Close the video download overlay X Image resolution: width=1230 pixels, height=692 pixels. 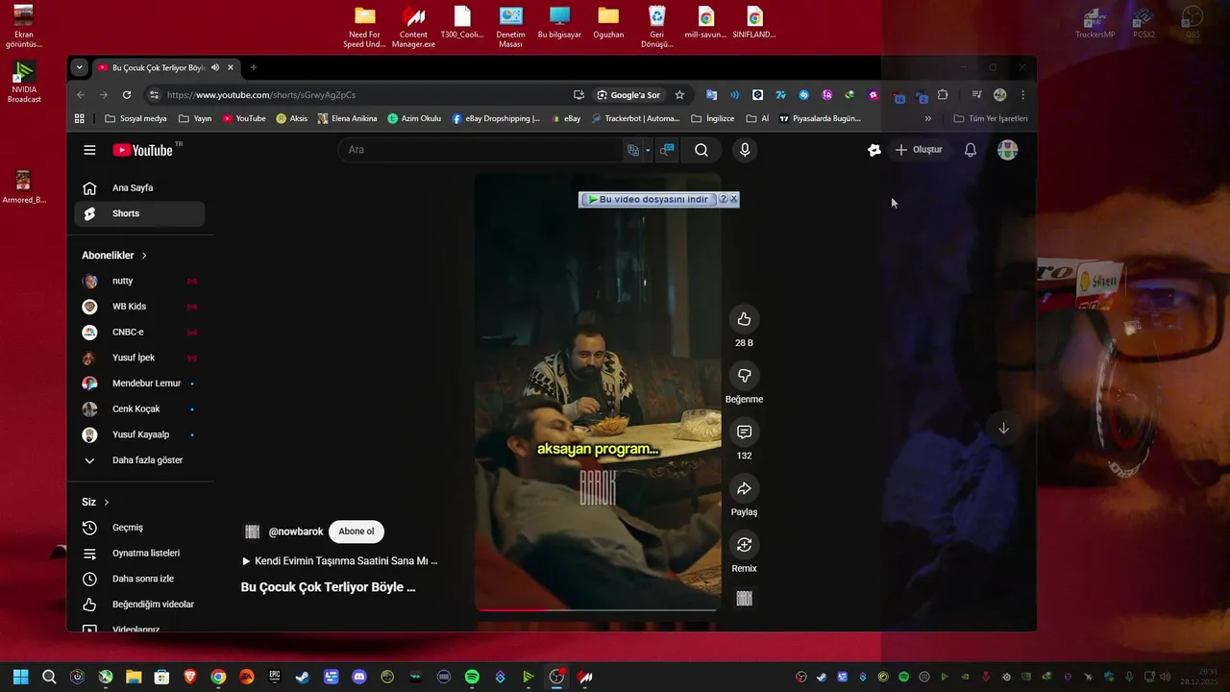point(733,199)
